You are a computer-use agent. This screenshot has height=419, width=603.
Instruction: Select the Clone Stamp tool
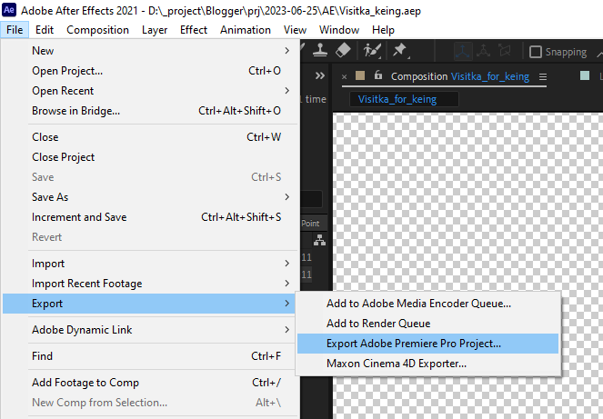pyautogui.click(x=320, y=50)
